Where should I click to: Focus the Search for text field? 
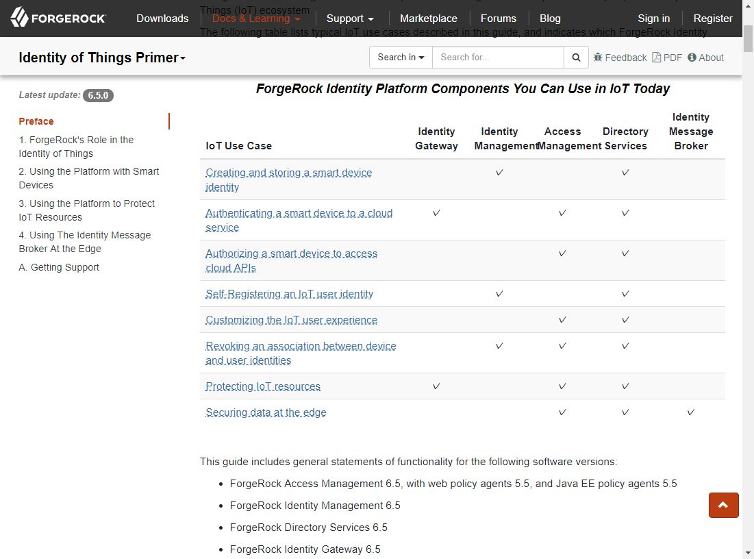498,58
